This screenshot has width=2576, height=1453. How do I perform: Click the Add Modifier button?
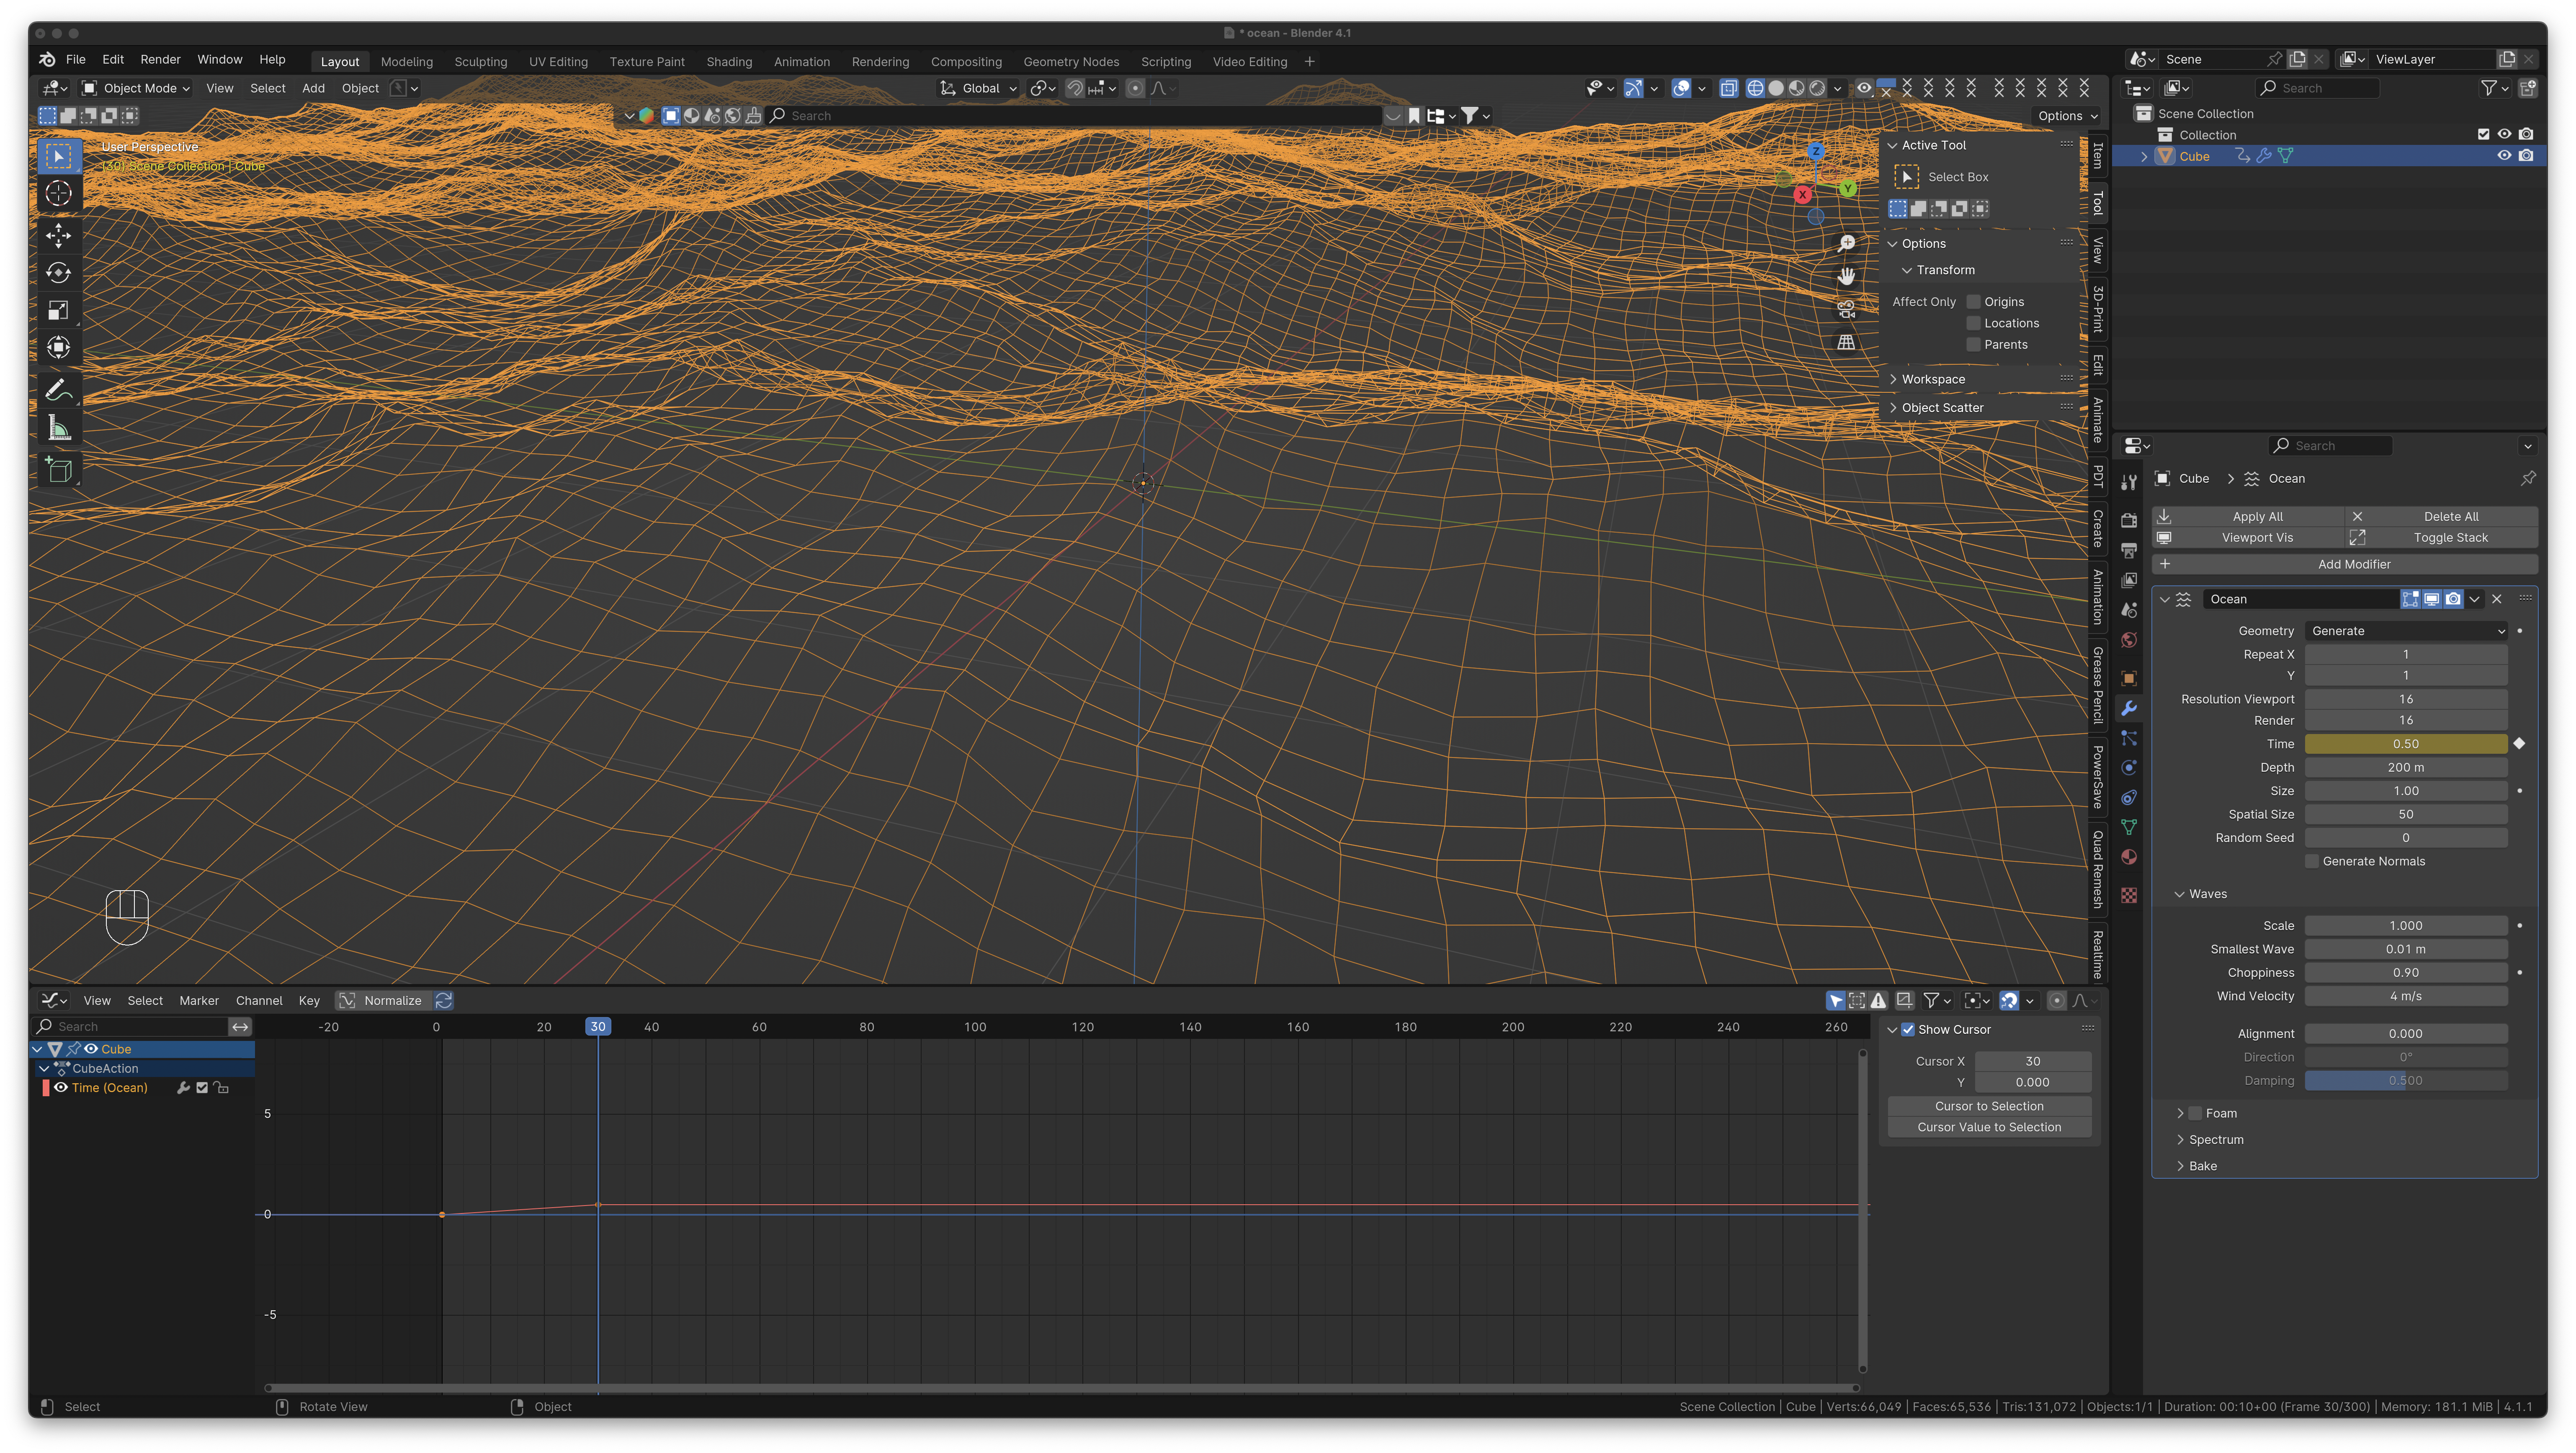[2345, 564]
